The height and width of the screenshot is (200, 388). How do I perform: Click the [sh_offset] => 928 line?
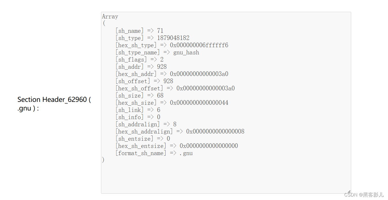point(144,81)
